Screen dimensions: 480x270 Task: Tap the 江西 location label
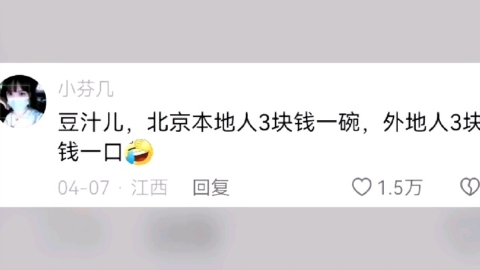tap(149, 187)
